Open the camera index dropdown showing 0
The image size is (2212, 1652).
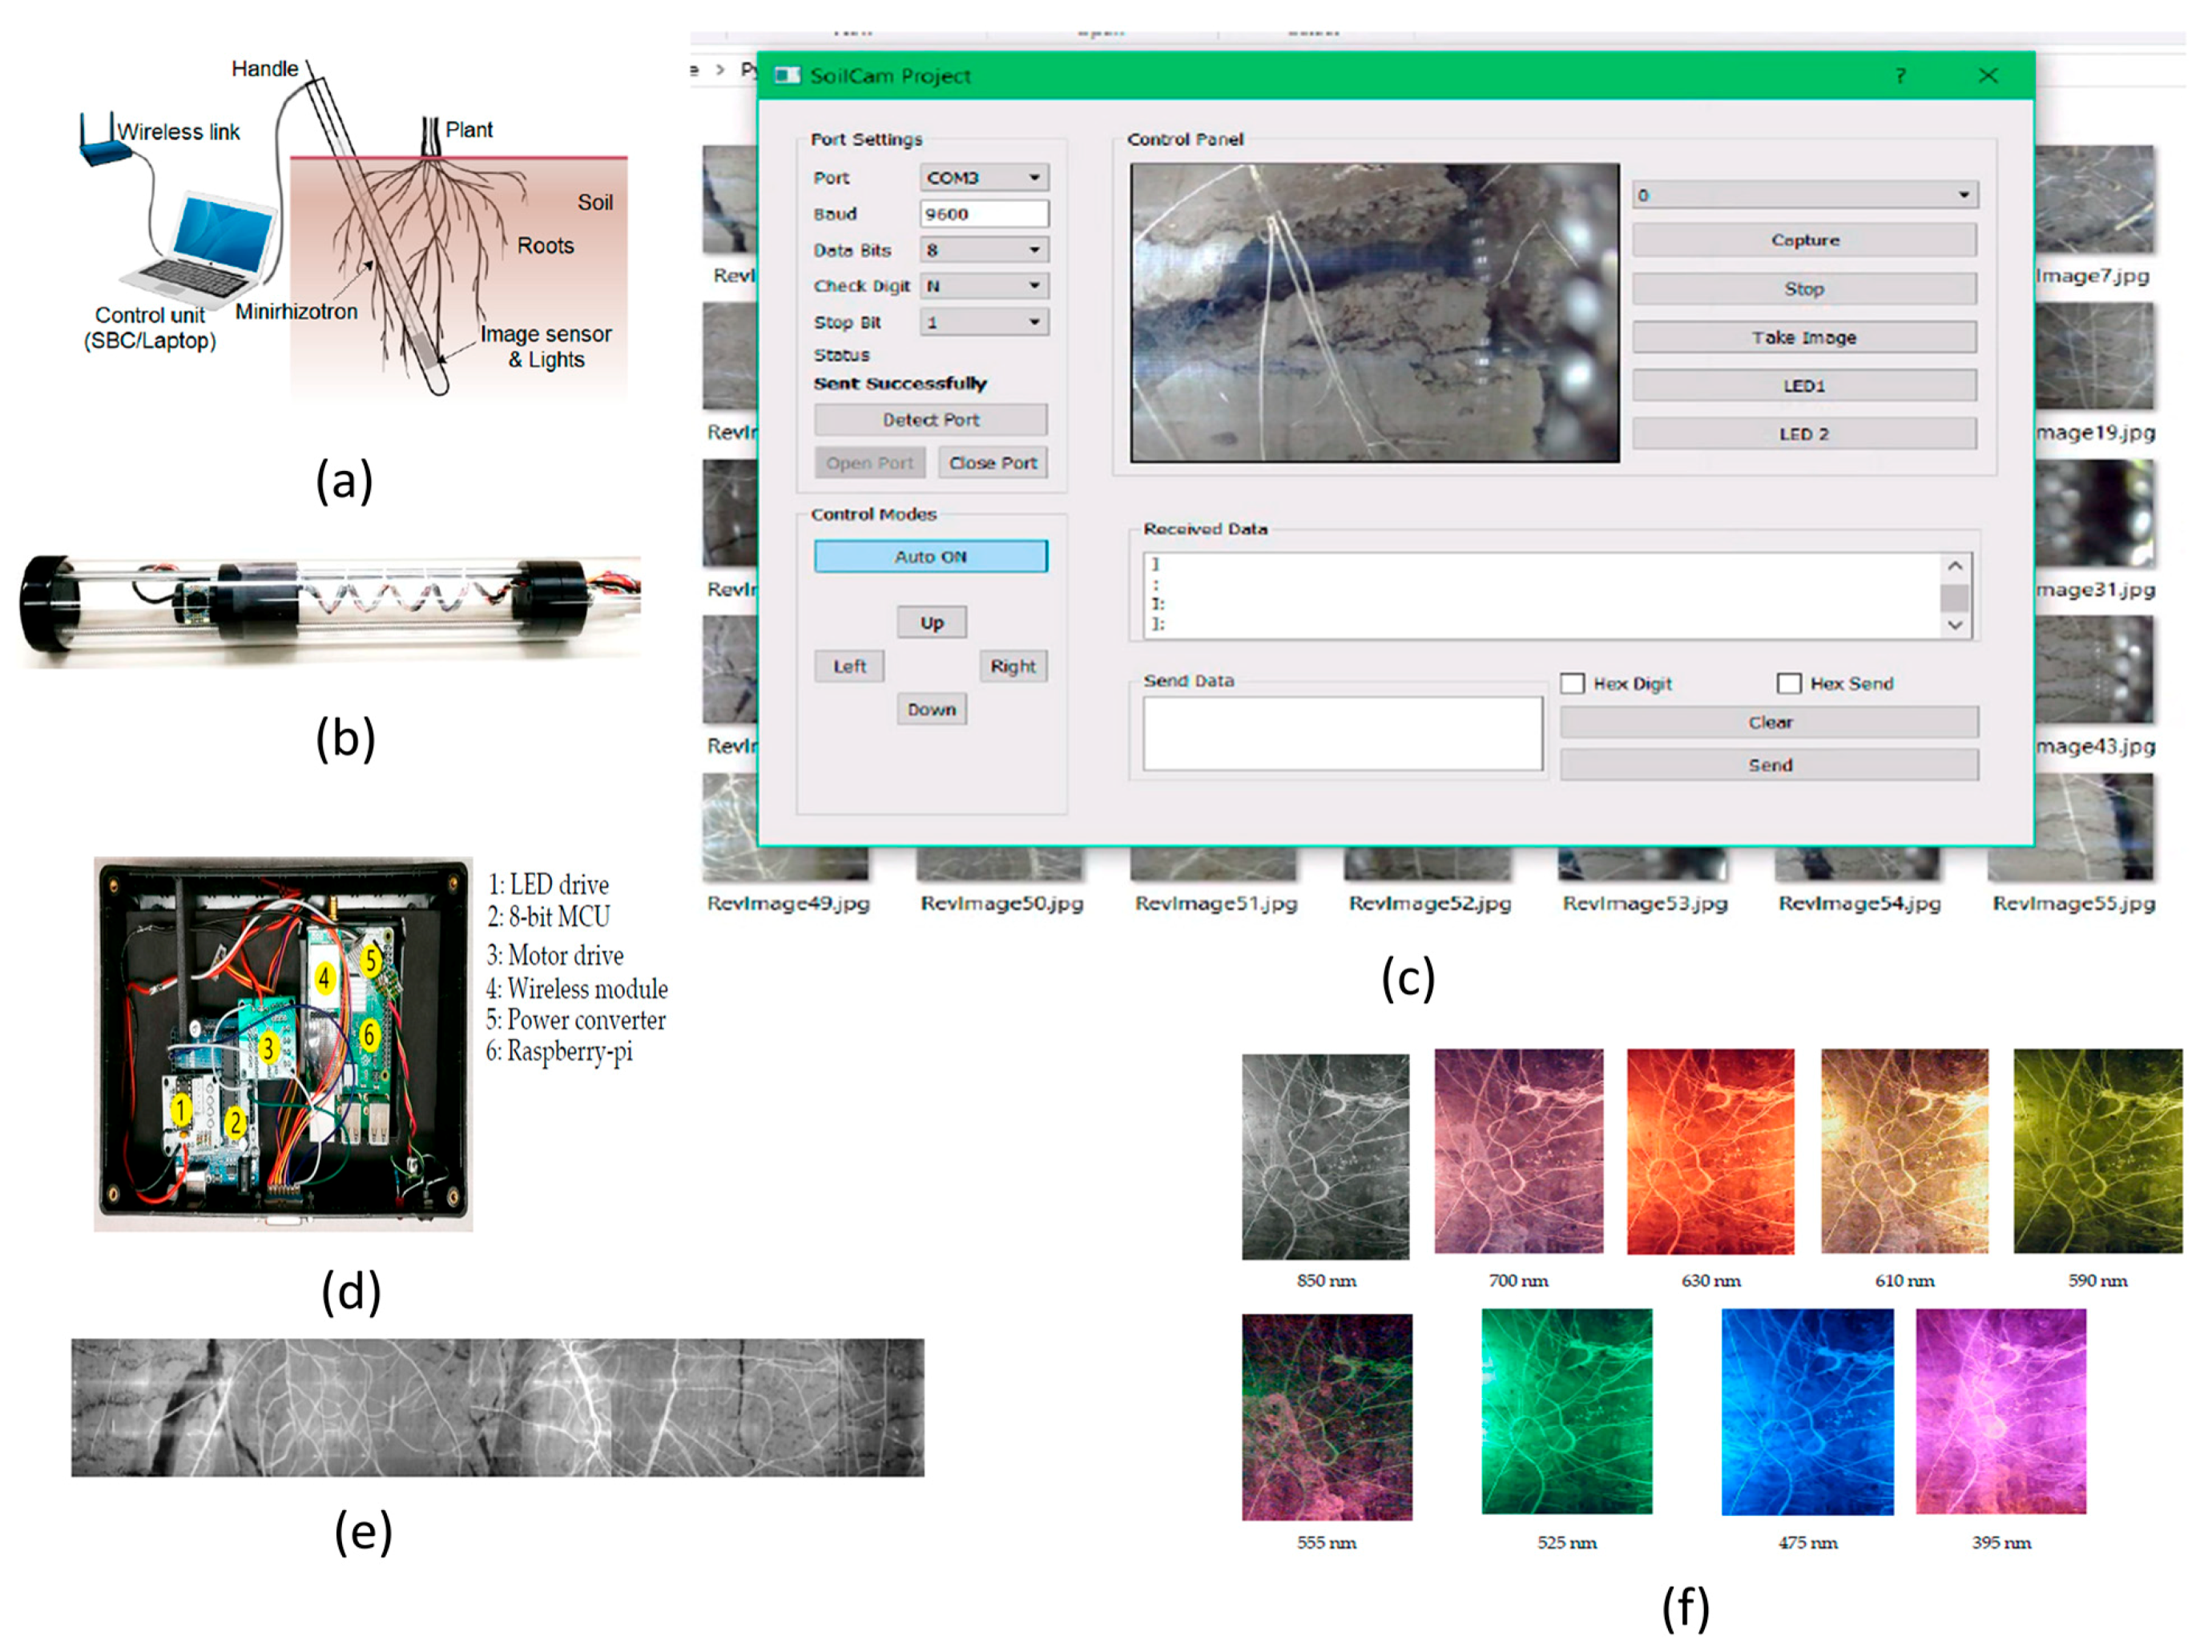pyautogui.click(x=1804, y=195)
